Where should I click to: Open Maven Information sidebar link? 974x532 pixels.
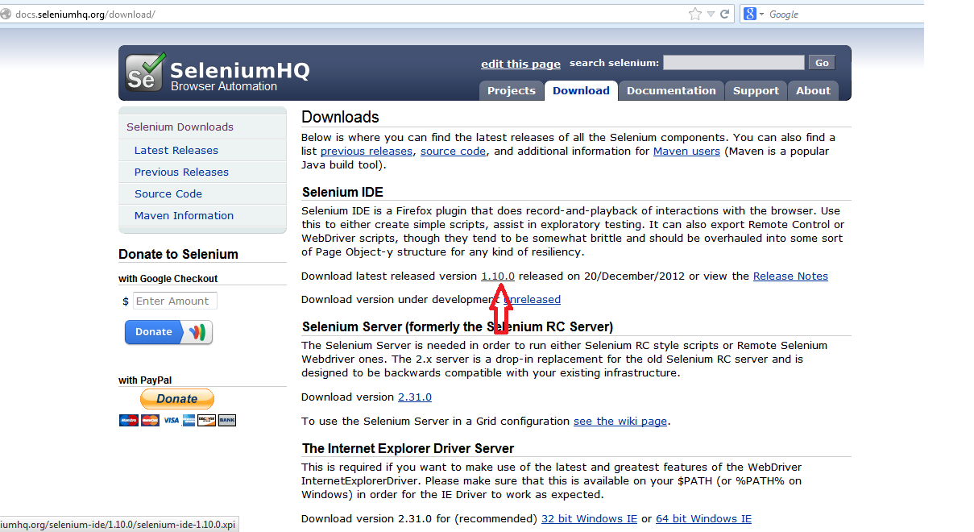[x=184, y=215]
